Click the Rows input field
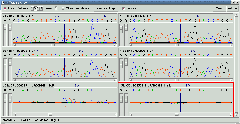 coord(56,9)
